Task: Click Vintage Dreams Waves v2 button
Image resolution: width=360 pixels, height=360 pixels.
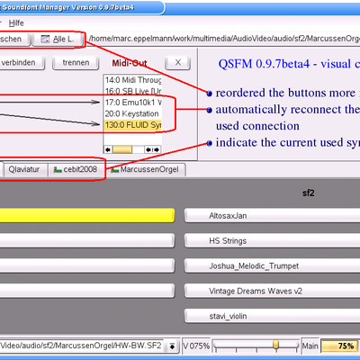Action: click(272, 291)
